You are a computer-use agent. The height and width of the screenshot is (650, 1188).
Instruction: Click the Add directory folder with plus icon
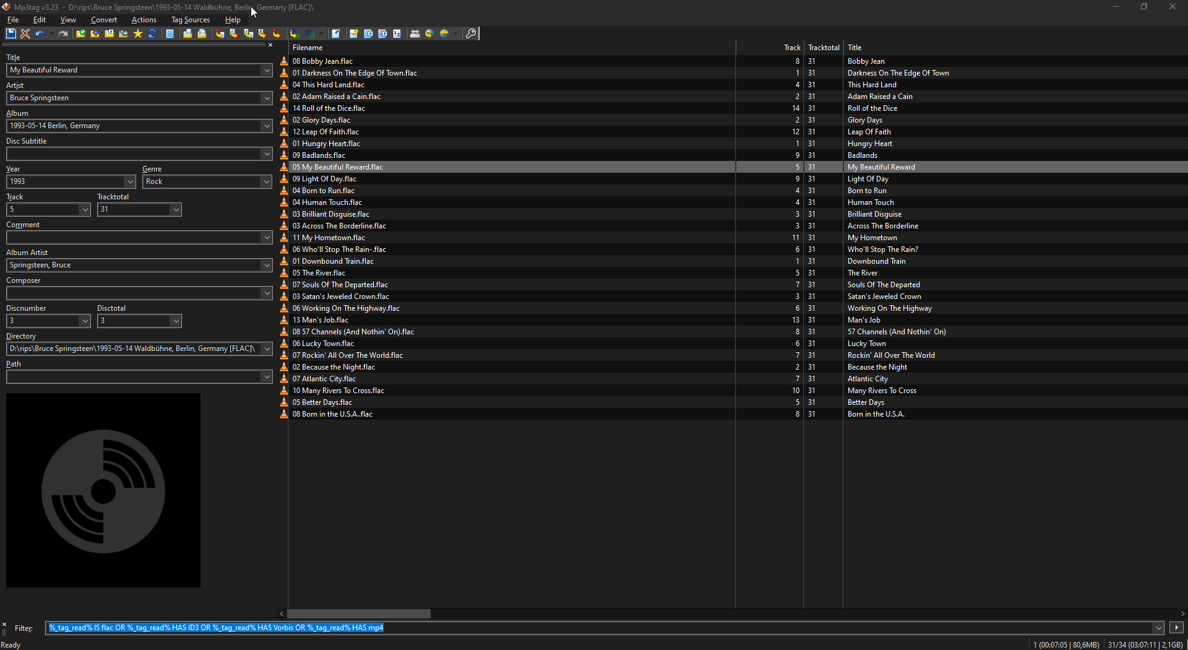(95, 33)
